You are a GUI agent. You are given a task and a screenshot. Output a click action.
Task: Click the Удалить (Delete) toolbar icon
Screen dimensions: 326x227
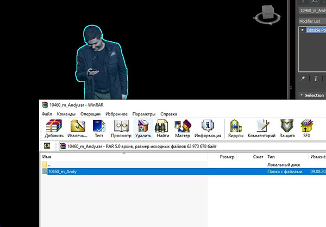(x=143, y=127)
